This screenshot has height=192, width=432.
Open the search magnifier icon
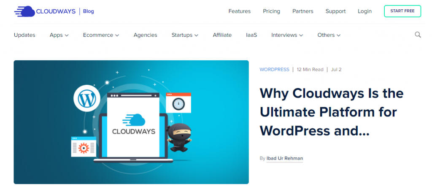pyautogui.click(x=418, y=35)
